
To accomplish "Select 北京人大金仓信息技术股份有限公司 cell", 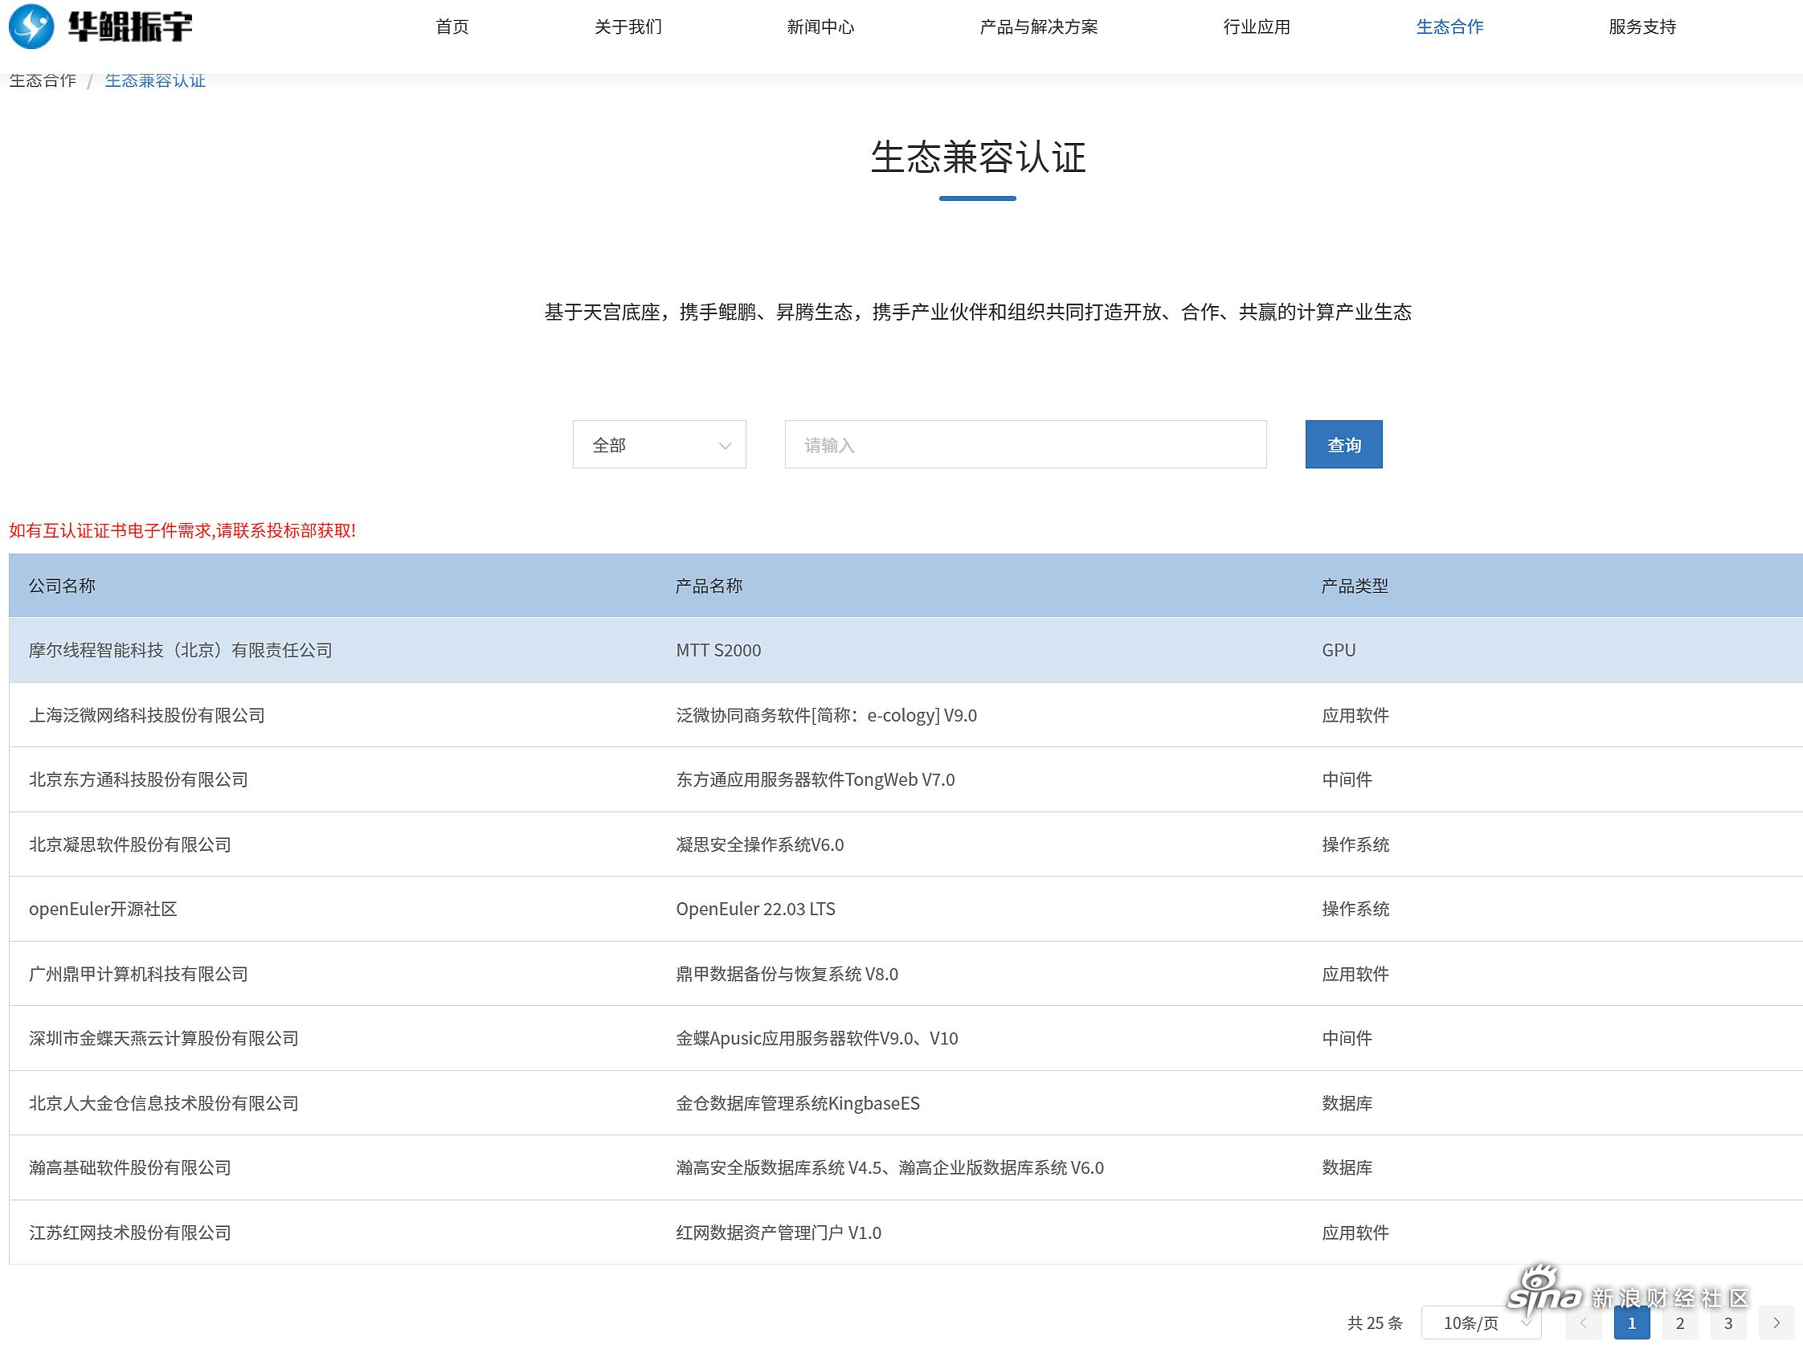I will 164,1103.
